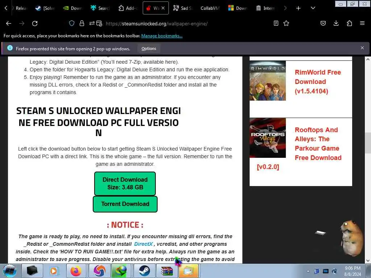The image size is (371, 278).
Task: Click the hamster desktop pet image
Action: pyautogui.click(x=351, y=238)
